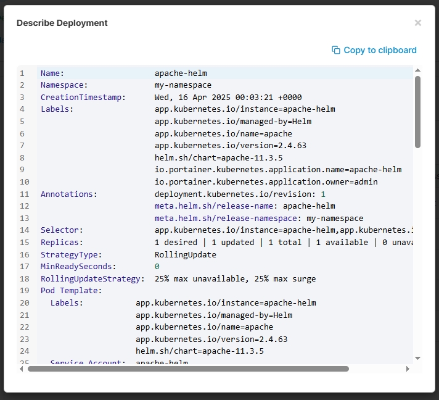The image size is (439, 400).
Task: Click the horizontal scrollbar thumb
Action: (x=188, y=369)
